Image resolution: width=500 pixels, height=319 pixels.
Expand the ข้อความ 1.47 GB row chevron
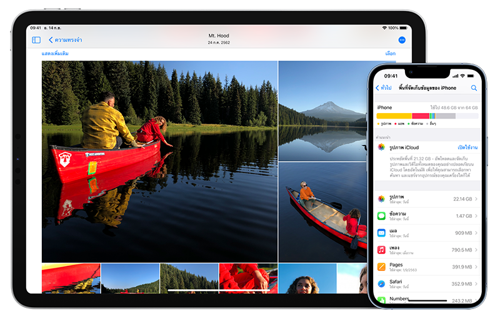click(476, 216)
